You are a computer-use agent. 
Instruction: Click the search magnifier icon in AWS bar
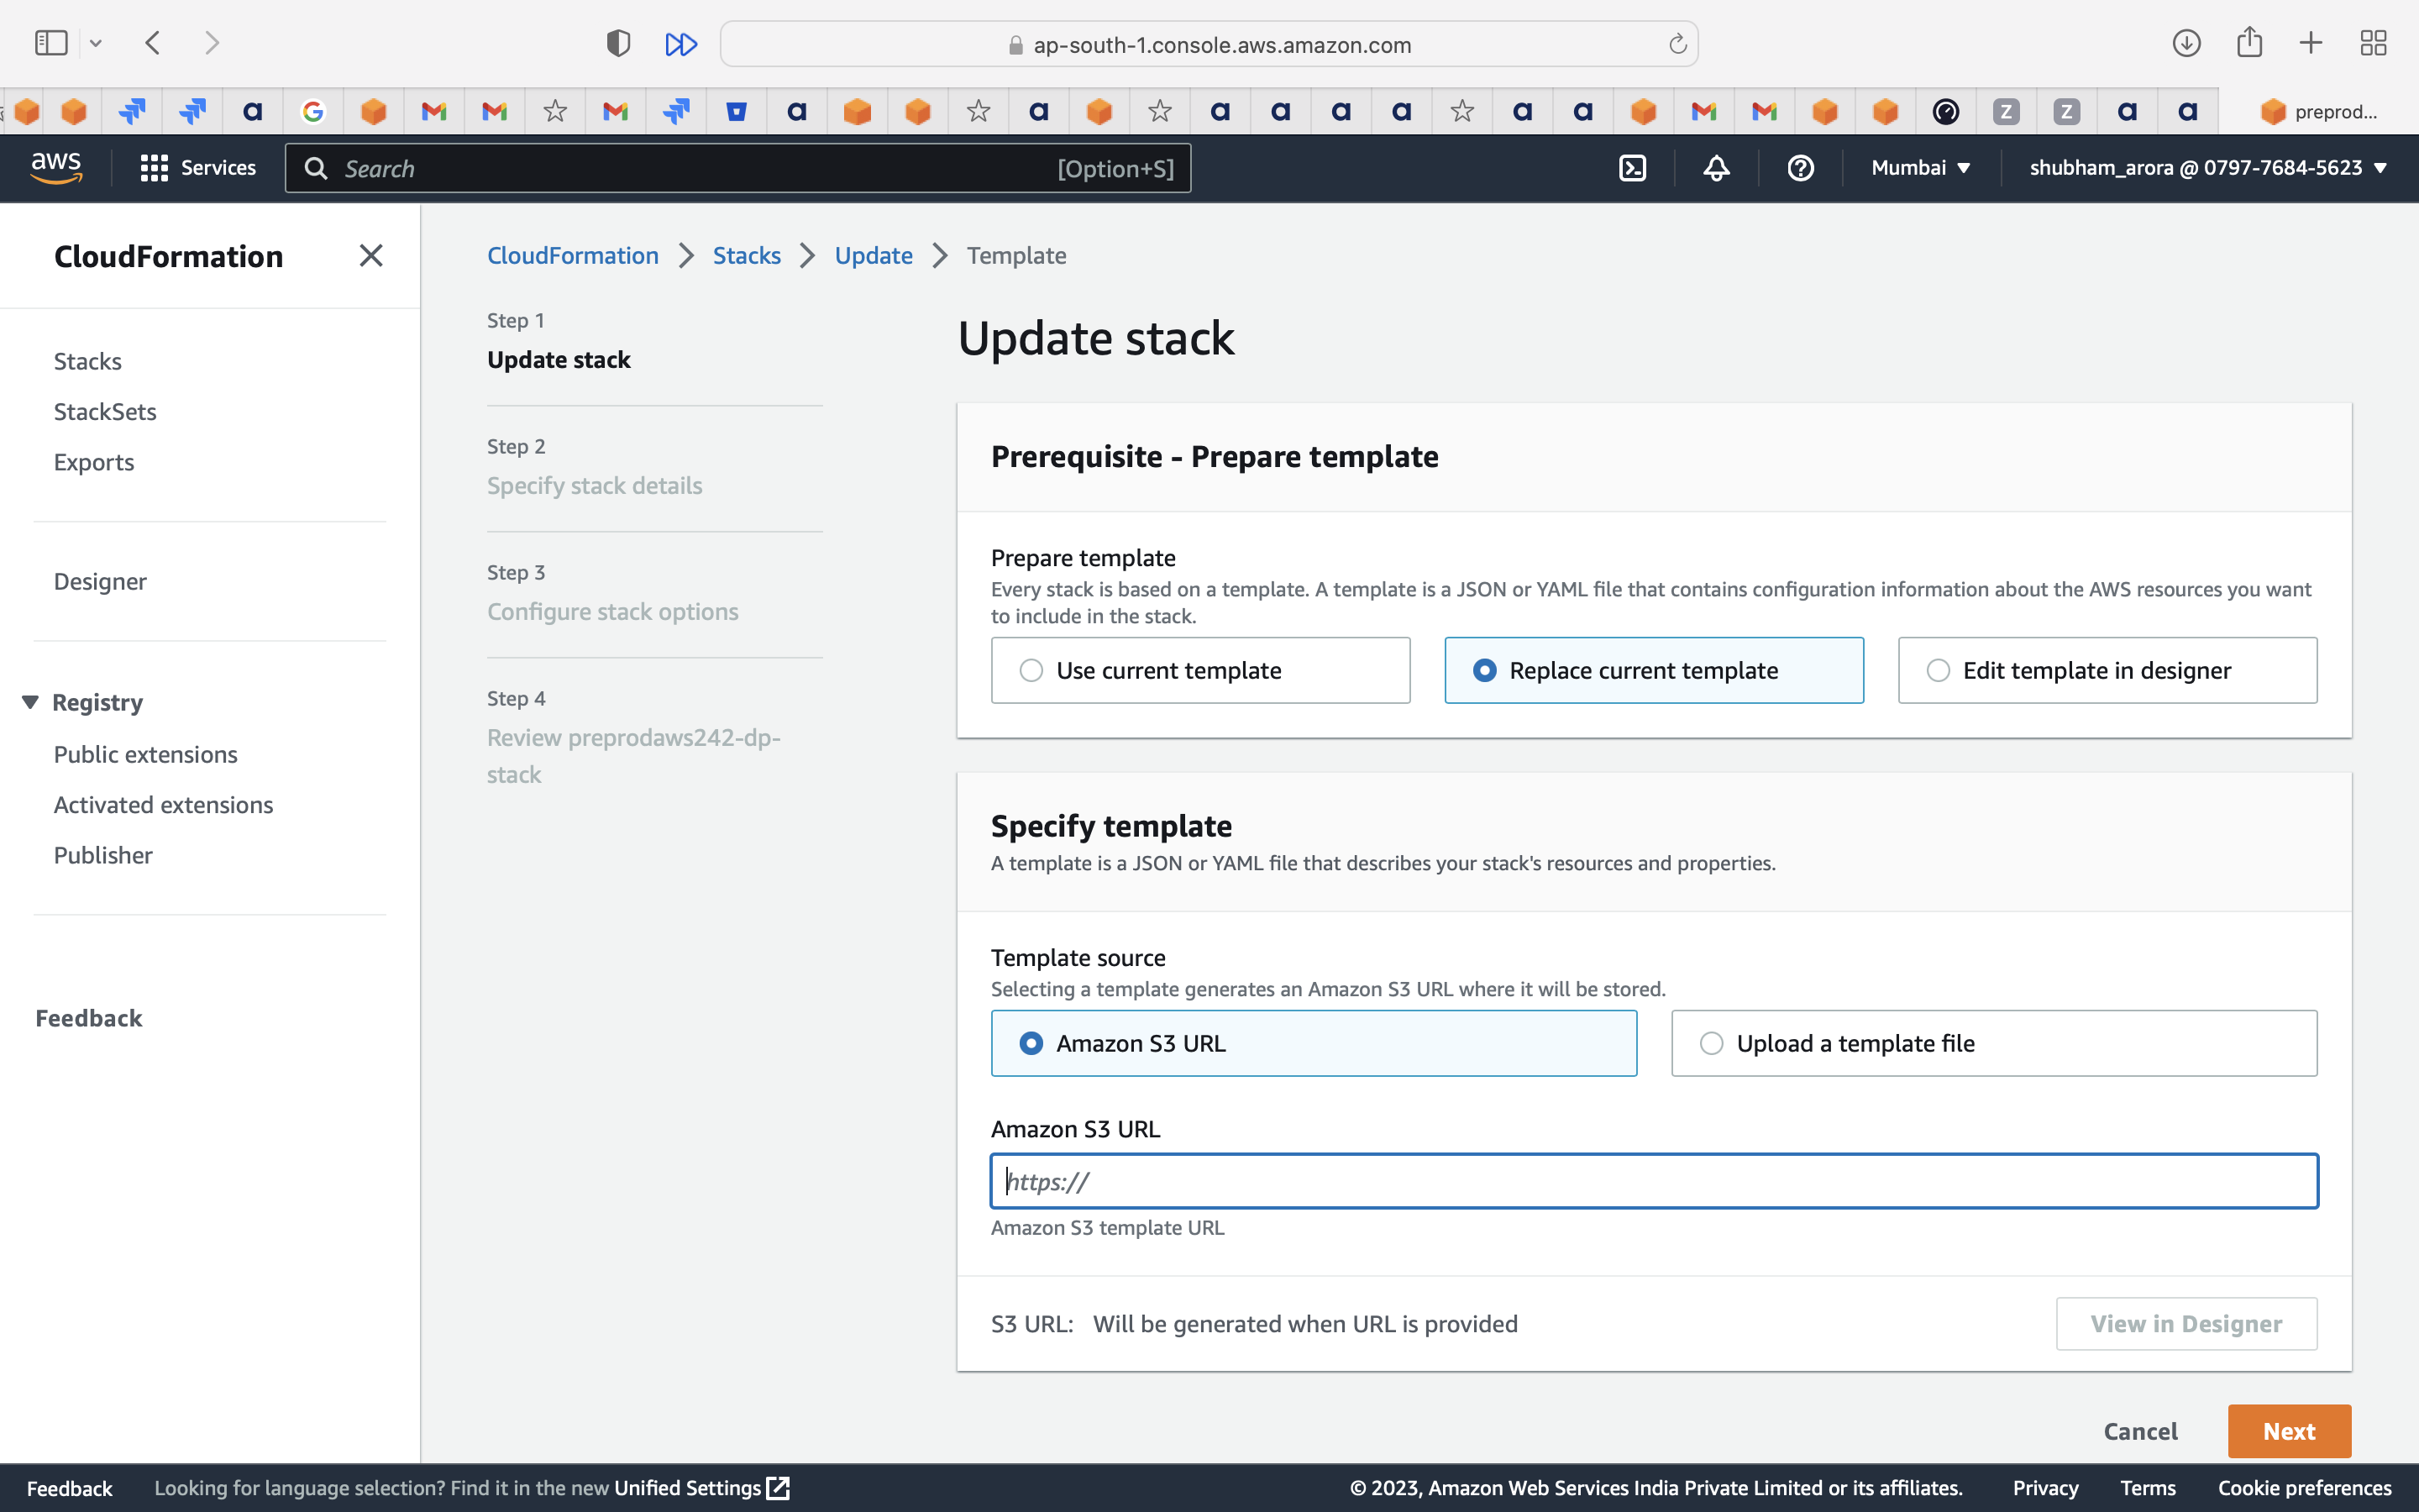pyautogui.click(x=316, y=168)
